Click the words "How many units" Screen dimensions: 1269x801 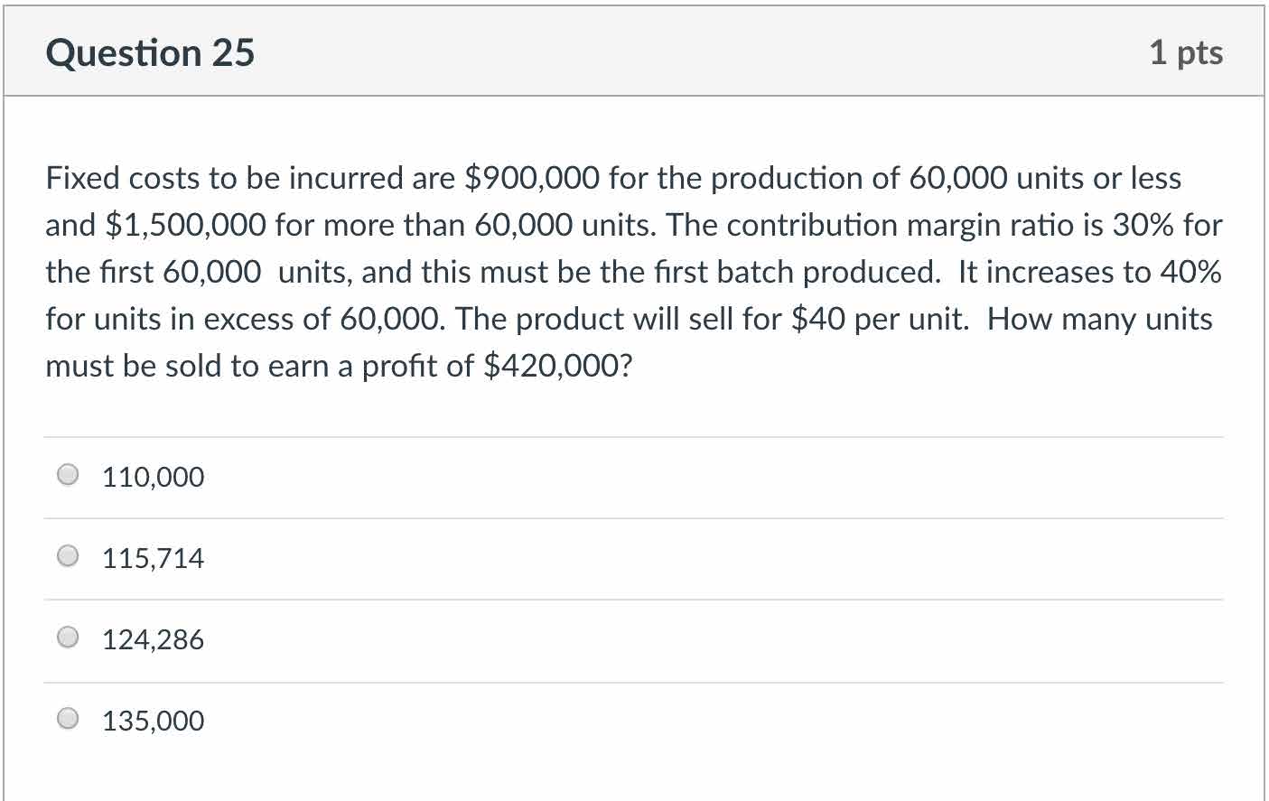click(x=1099, y=319)
